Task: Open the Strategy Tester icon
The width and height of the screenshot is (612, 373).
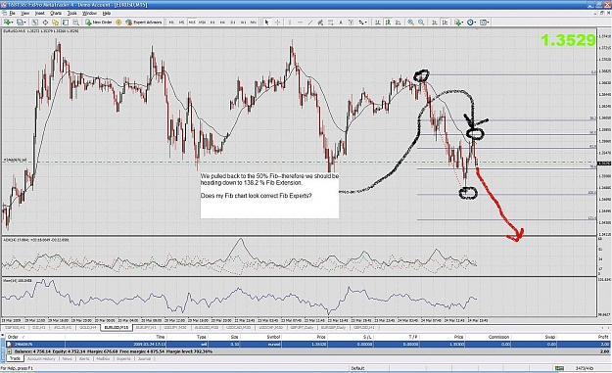Action: pos(75,23)
